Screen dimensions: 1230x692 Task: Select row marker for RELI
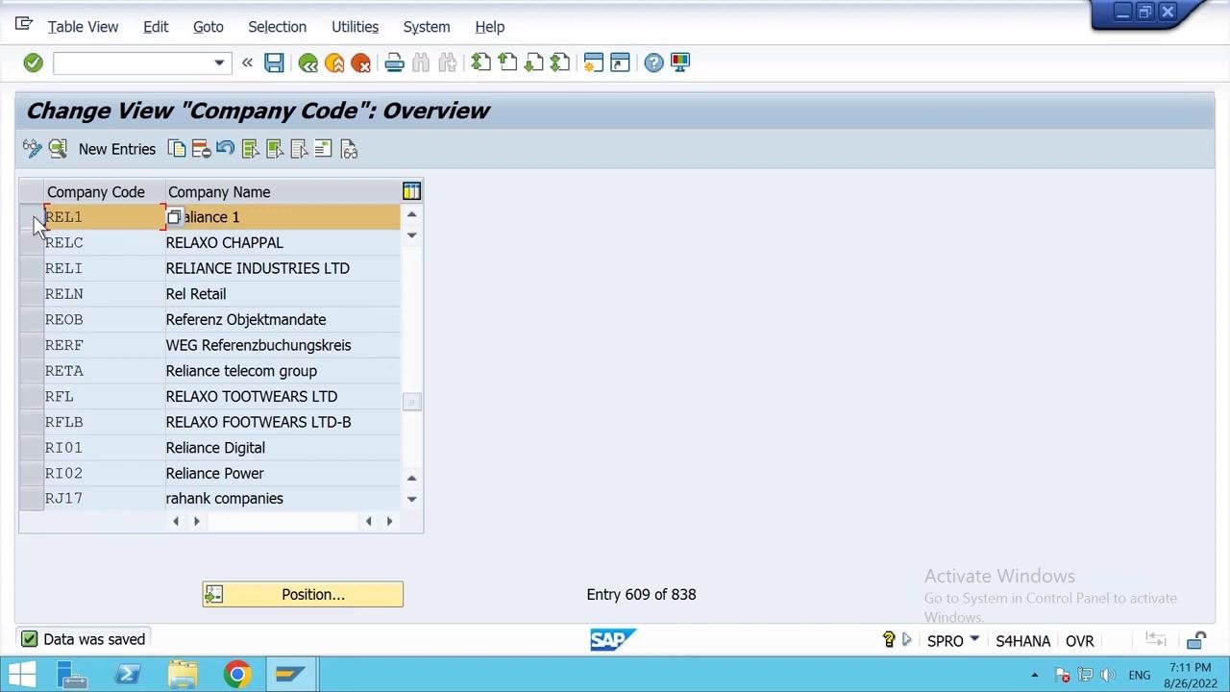[x=32, y=268]
